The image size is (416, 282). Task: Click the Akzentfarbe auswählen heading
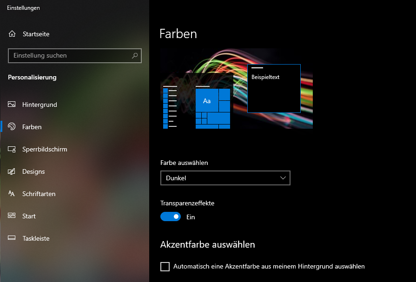(207, 244)
